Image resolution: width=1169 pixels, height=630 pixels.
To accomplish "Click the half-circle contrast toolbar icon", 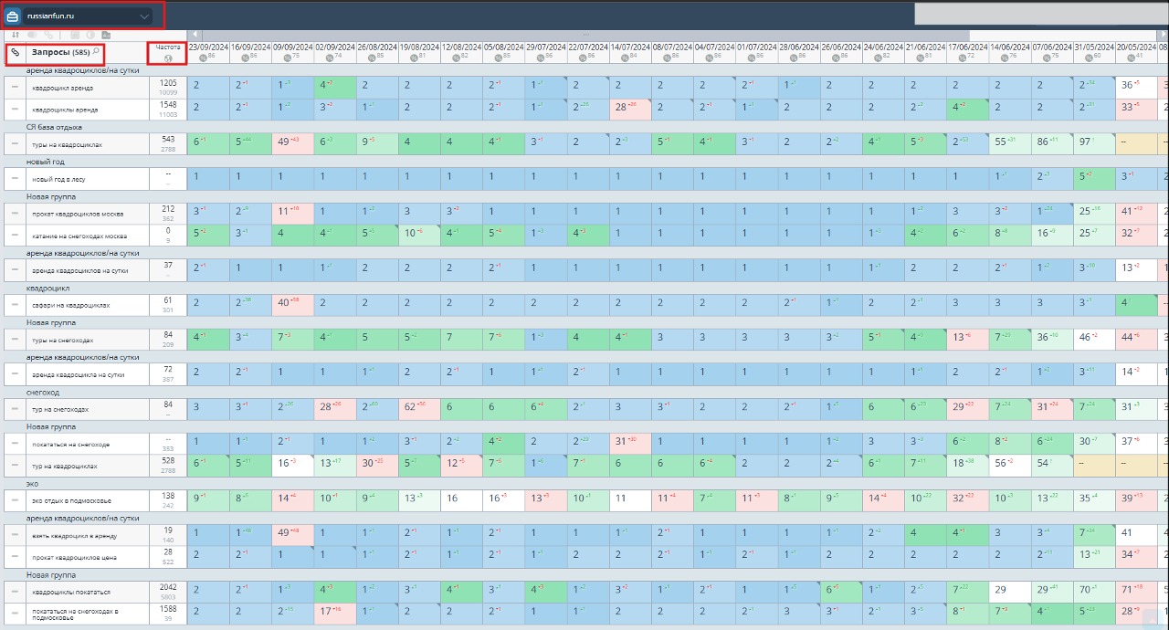I will coord(90,35).
